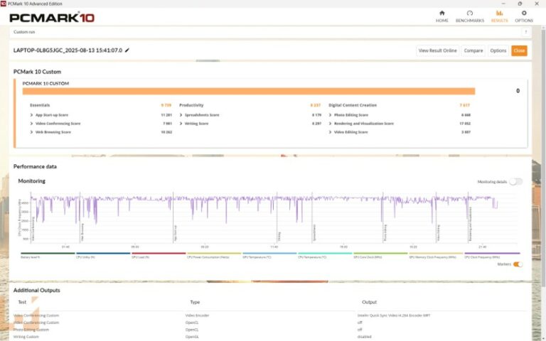
Task: Expand the Video Conferencing Score row
Action: click(31, 124)
